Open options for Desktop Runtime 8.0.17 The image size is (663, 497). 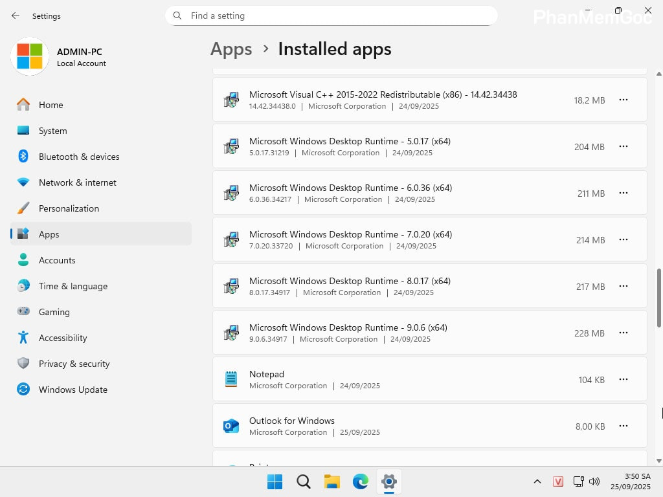coord(624,286)
